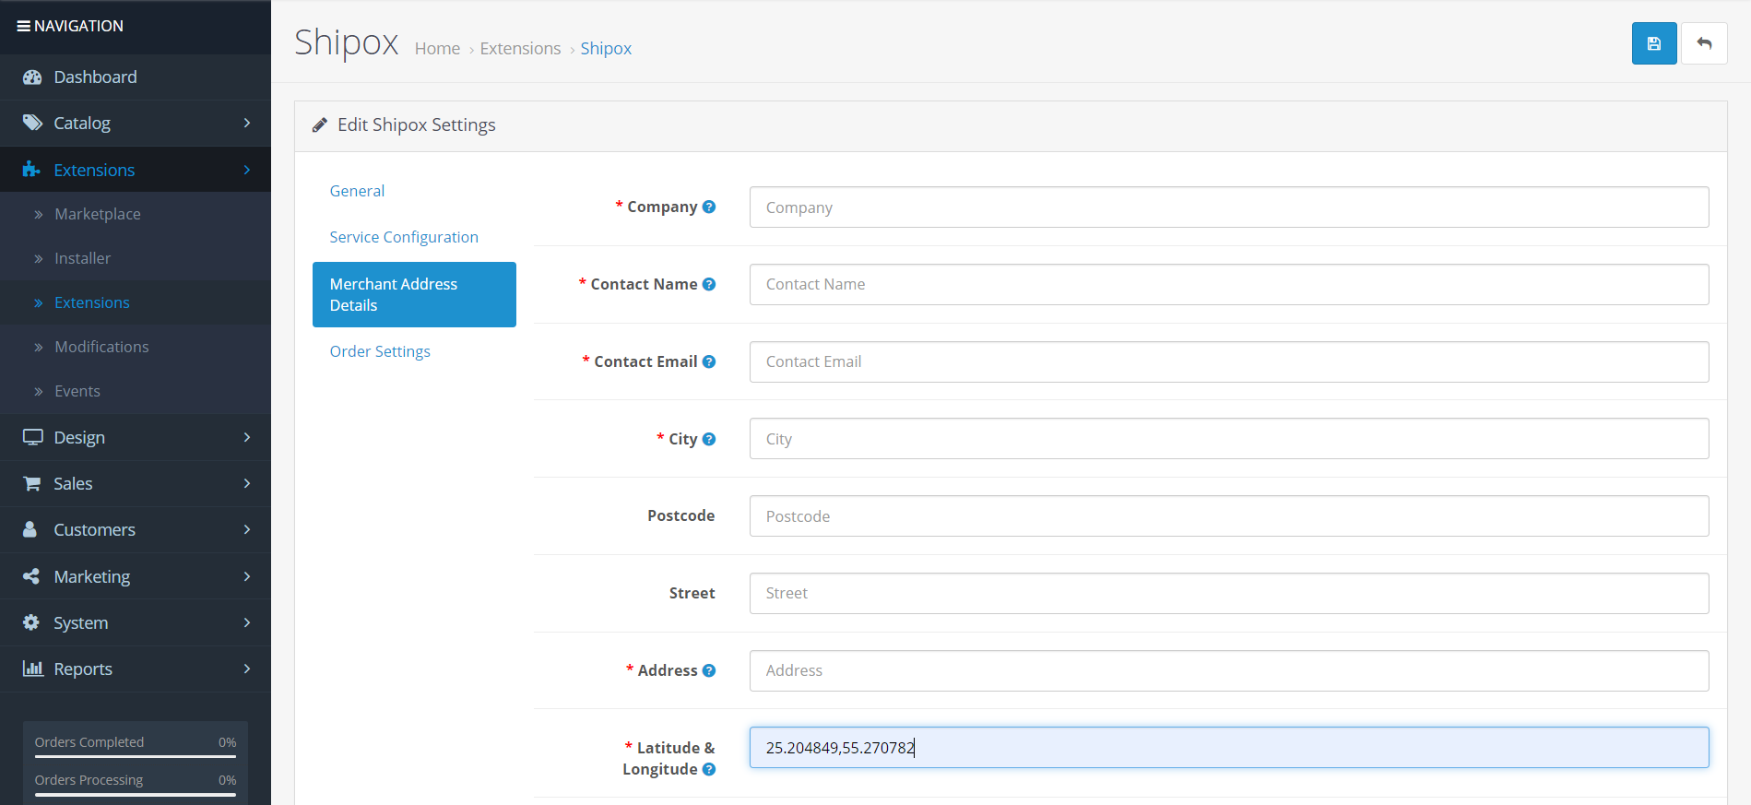Click the Orders Completed progress bar
The height and width of the screenshot is (805, 1751).
tap(136, 757)
